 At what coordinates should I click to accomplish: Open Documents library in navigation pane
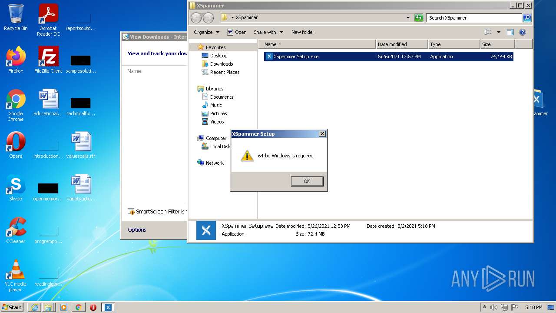222,97
